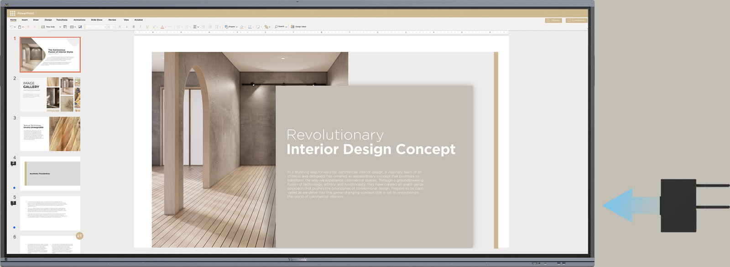This screenshot has height=267, width=730.
Task: Click the Share button
Action: point(553,20)
